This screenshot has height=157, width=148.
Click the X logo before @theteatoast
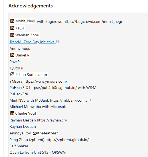[34, 133]
